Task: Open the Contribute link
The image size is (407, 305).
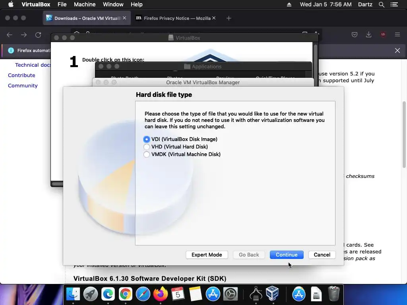Action: (x=21, y=75)
